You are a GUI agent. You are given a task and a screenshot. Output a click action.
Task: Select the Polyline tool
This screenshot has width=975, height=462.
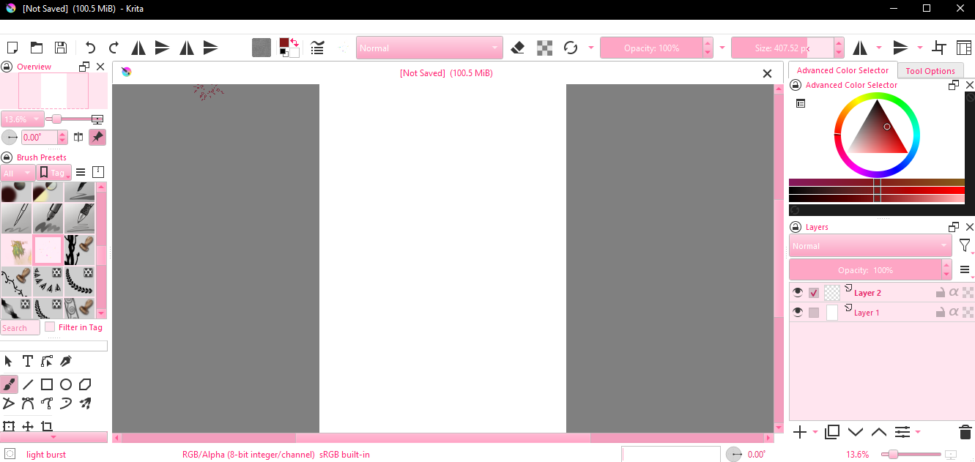(9, 403)
